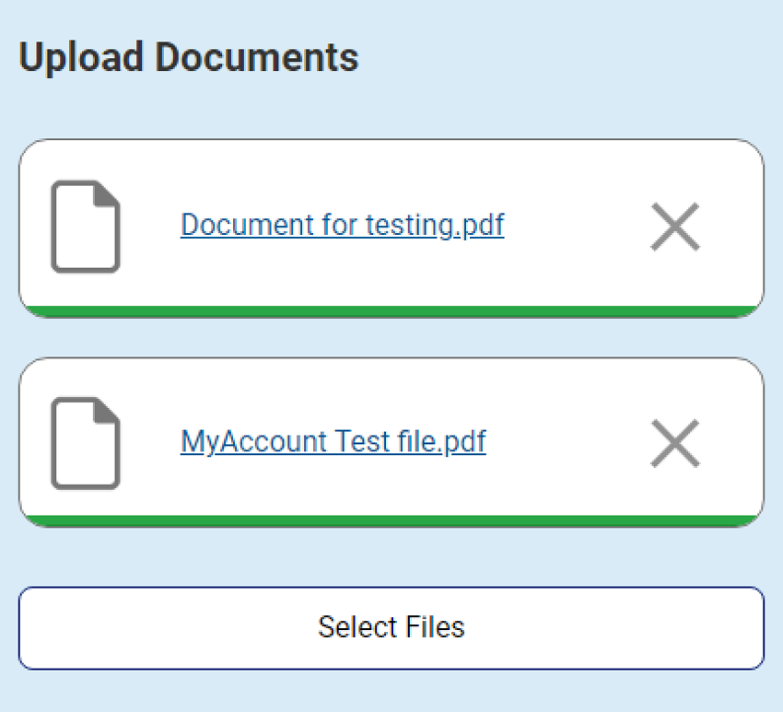Click the word Upload in the heading

click(81, 58)
